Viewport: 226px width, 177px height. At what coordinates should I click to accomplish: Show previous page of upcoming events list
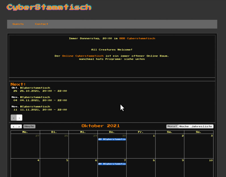(x=14, y=118)
